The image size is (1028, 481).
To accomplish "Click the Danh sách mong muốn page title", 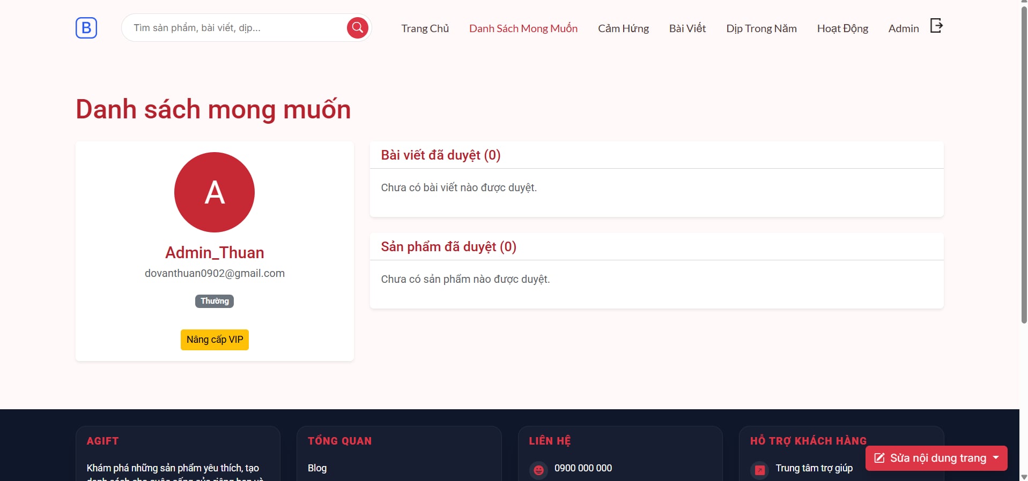I will point(213,109).
